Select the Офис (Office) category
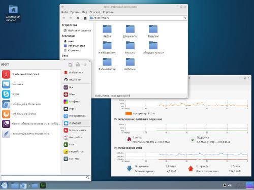 [77, 144]
